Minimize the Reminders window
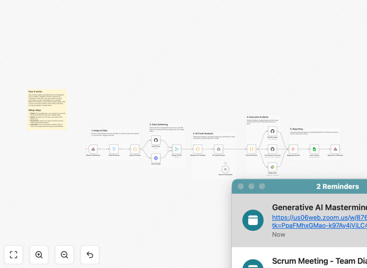The image size is (367, 268). tap(251, 186)
